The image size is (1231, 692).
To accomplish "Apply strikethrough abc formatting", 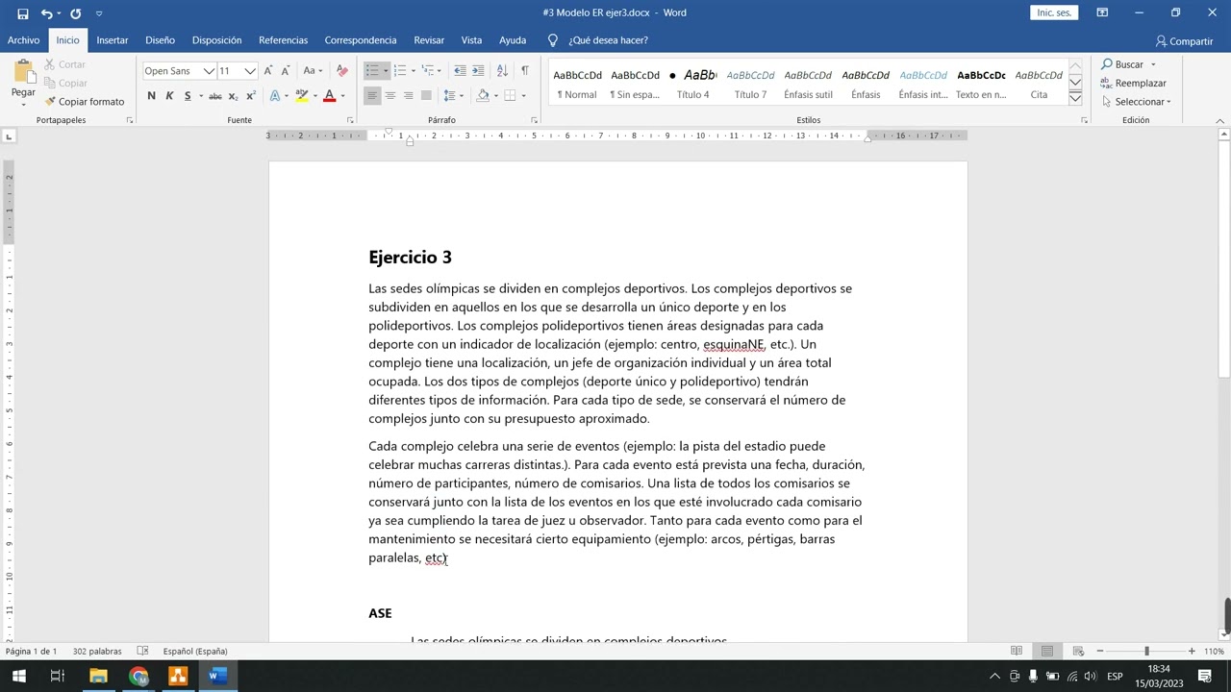I will point(215,96).
